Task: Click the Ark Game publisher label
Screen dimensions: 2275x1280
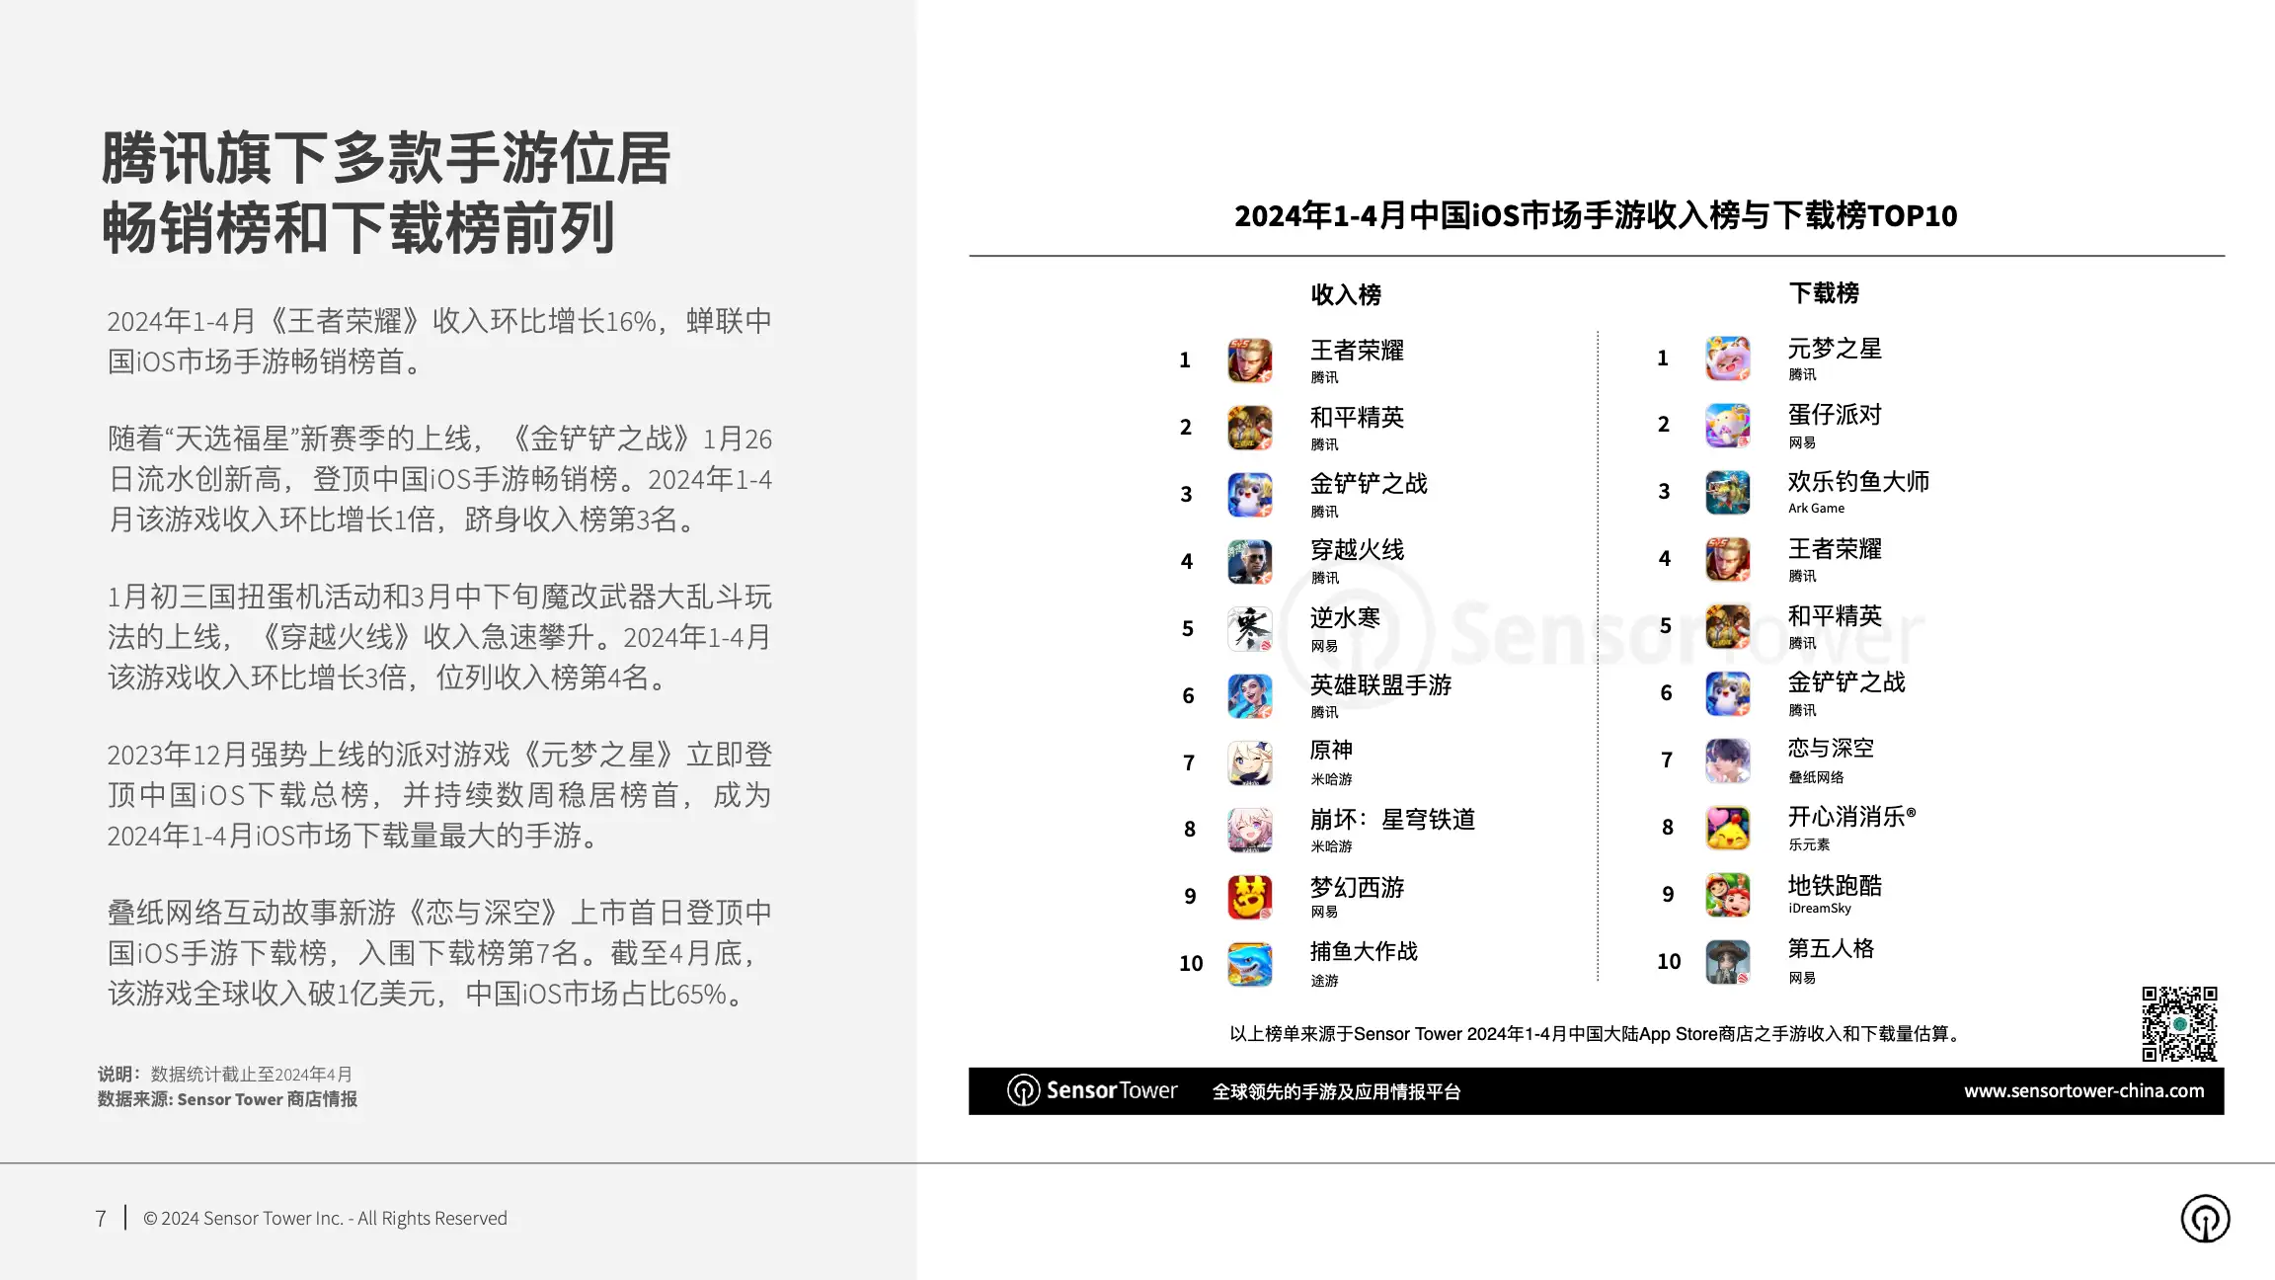Action: [x=1816, y=509]
